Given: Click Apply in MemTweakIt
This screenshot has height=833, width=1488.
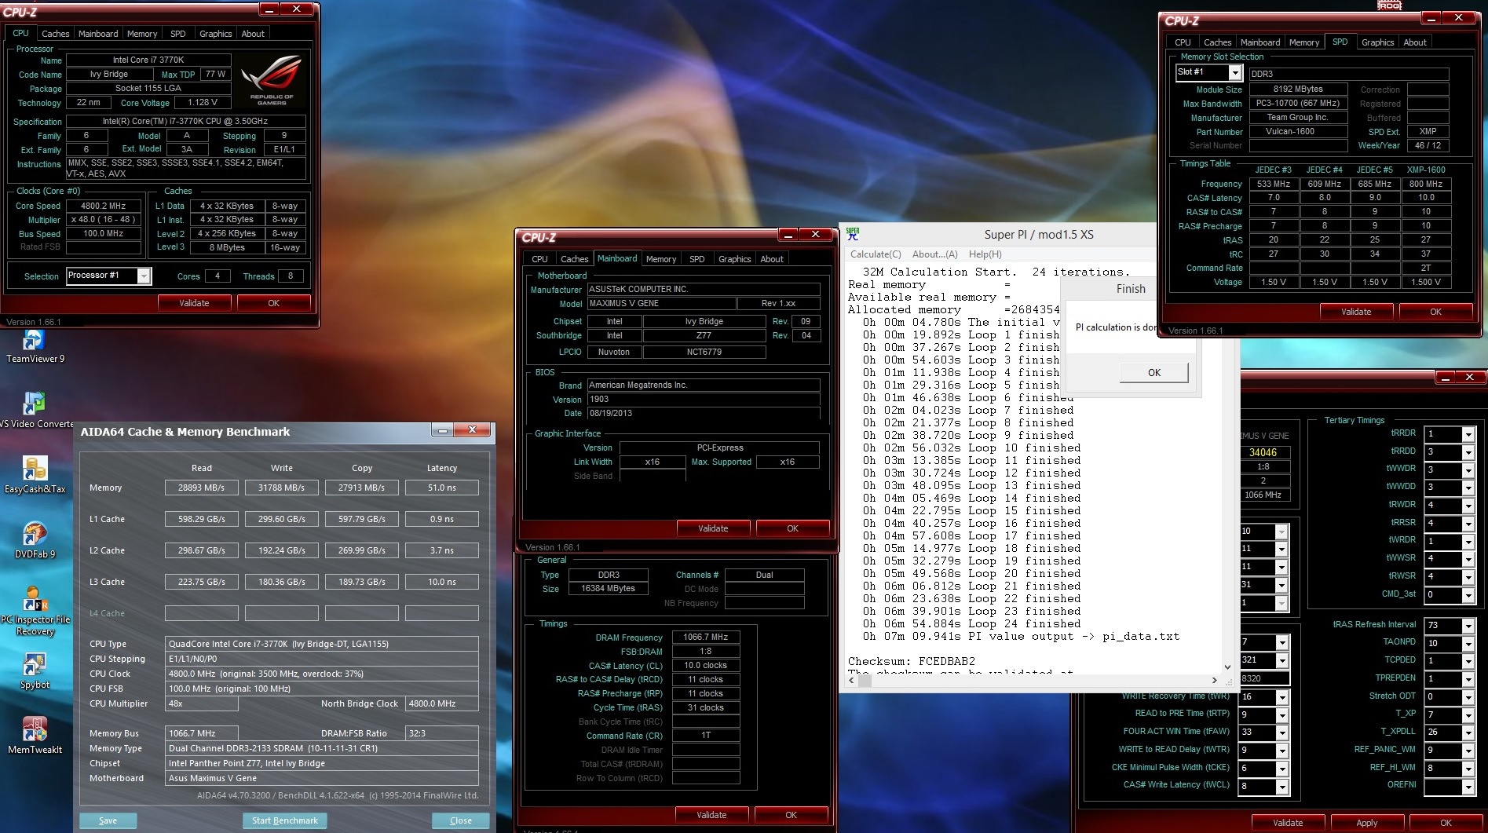Looking at the screenshot, I should pyautogui.click(x=1366, y=823).
